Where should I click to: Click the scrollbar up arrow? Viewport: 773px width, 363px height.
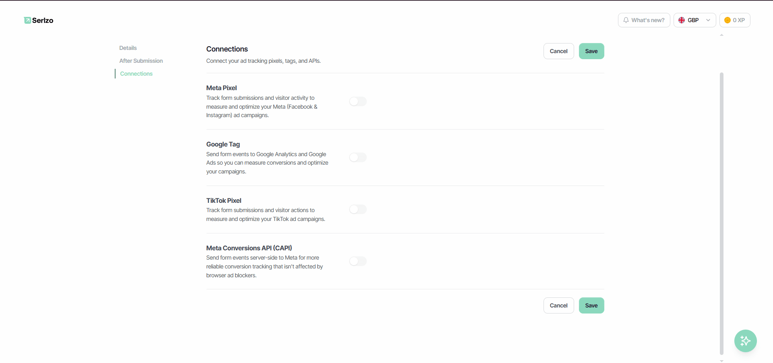pos(721,35)
